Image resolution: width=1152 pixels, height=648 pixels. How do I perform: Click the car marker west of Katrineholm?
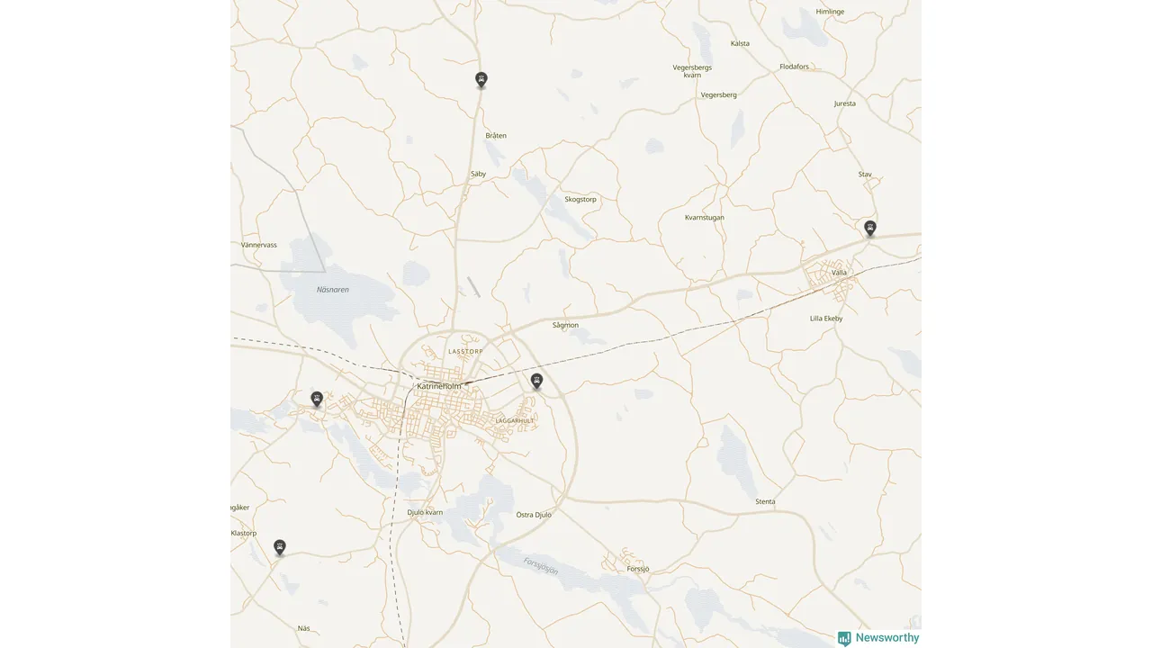[317, 400]
